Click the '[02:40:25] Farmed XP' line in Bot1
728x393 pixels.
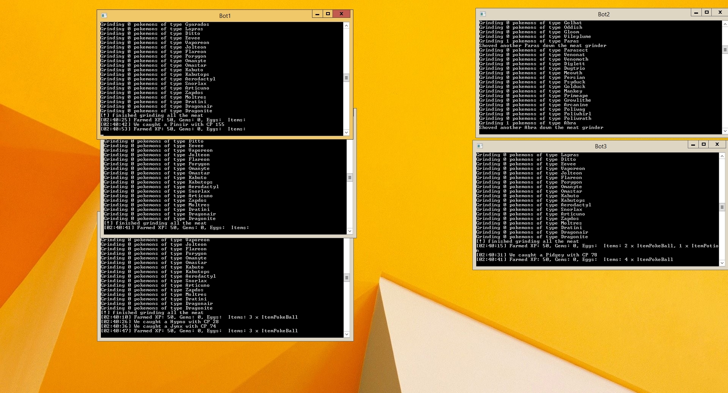point(173,120)
